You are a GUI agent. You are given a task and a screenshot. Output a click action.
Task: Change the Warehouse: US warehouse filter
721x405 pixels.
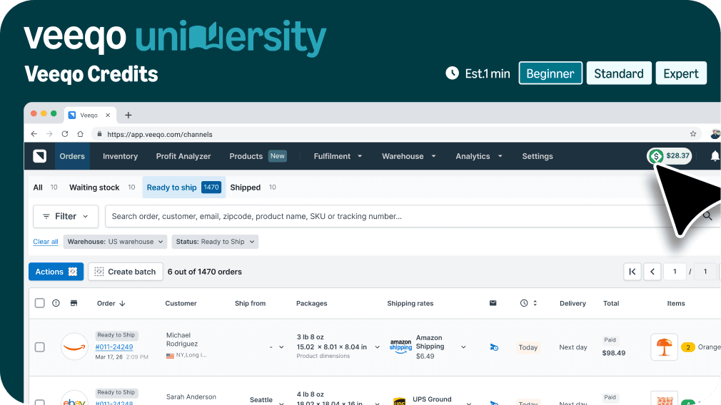115,242
